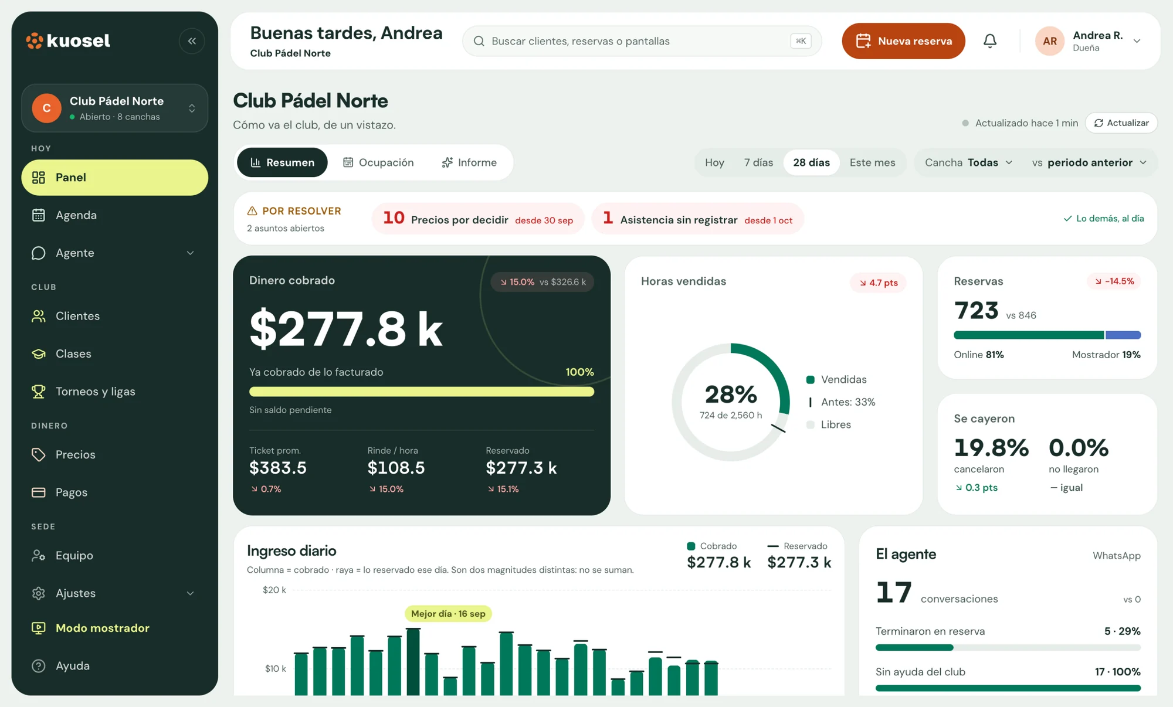Select the Hoy time range

point(714,162)
